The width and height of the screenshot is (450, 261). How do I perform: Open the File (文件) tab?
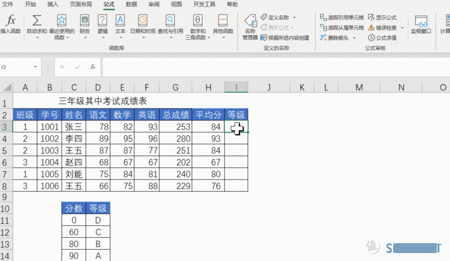tap(8, 5)
